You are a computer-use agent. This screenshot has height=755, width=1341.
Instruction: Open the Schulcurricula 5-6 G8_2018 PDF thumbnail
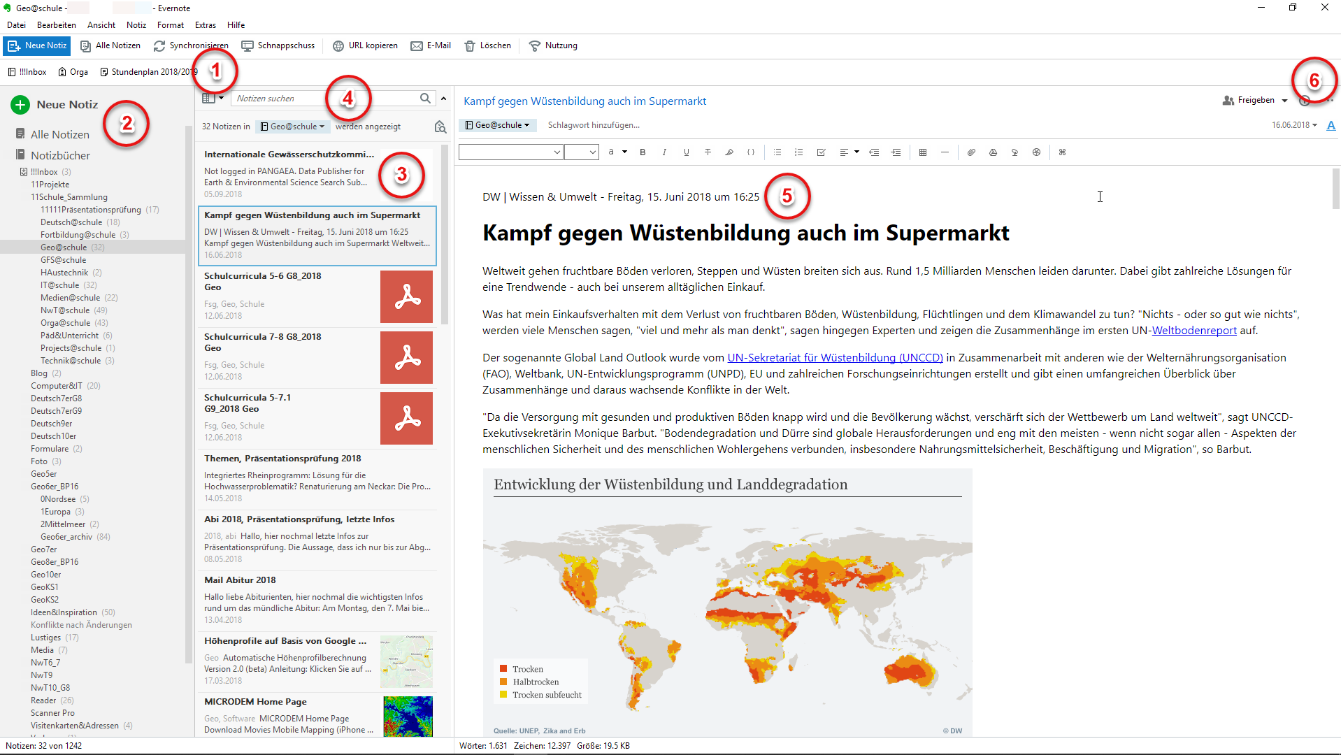click(406, 297)
